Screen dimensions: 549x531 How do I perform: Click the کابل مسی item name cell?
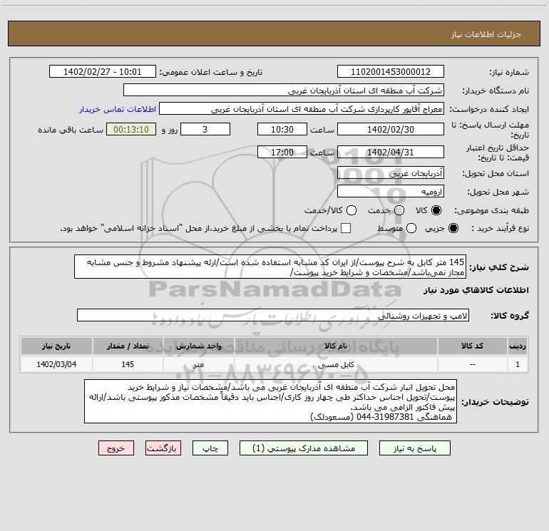pos(336,364)
